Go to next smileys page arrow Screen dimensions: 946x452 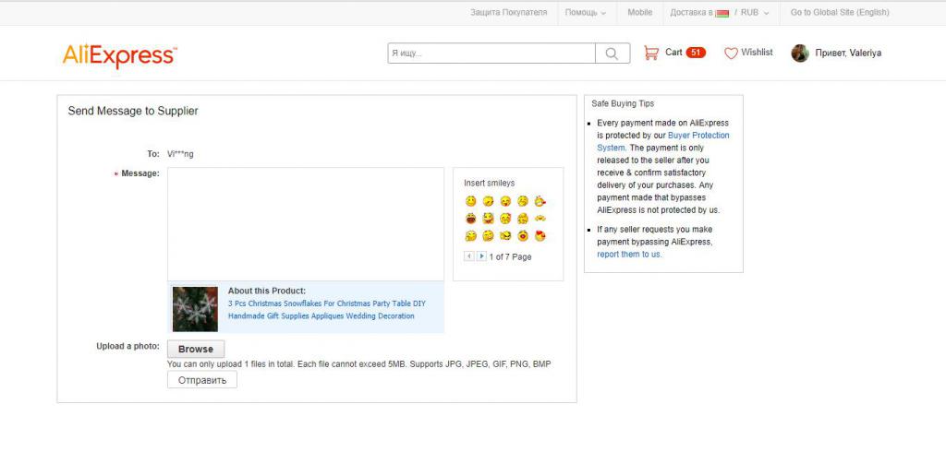481,256
